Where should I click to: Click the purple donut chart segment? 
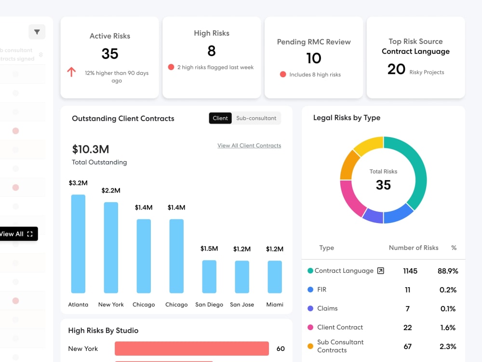(374, 216)
